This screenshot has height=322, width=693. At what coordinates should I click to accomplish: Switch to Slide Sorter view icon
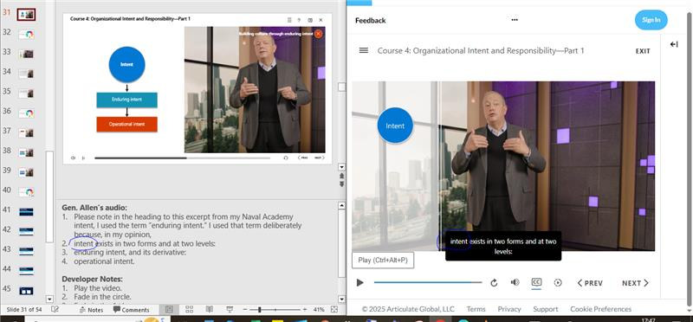189,310
